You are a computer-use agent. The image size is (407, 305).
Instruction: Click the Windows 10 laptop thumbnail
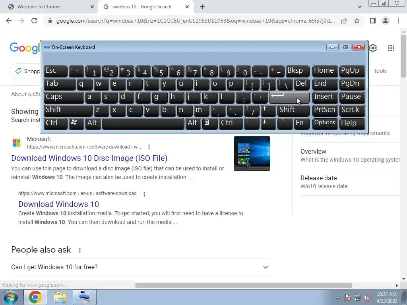tap(252, 154)
